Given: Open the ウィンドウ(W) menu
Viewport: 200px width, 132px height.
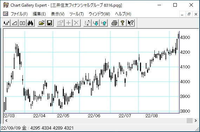Looking at the screenshot, I should pos(99,14).
